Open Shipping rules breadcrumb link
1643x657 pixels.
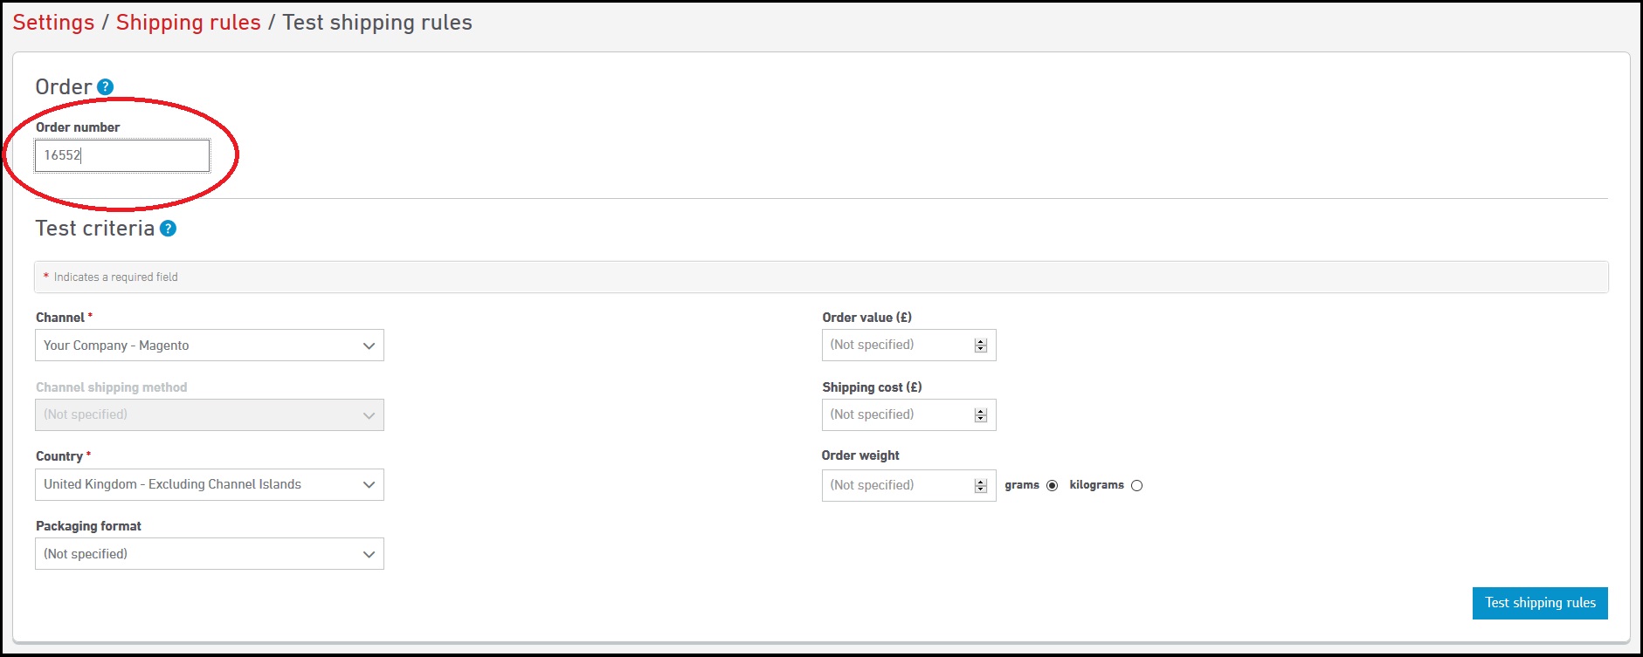[188, 23]
